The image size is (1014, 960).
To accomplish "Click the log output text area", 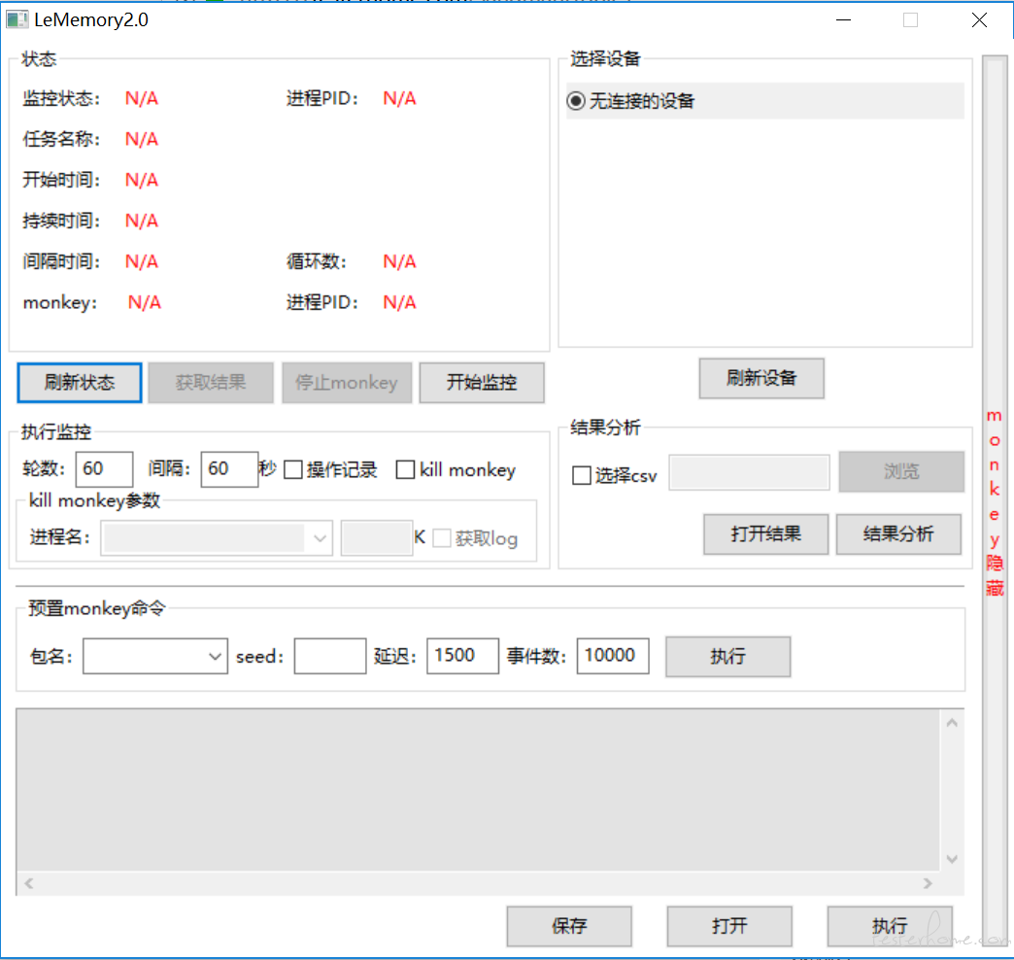I will pos(478,790).
